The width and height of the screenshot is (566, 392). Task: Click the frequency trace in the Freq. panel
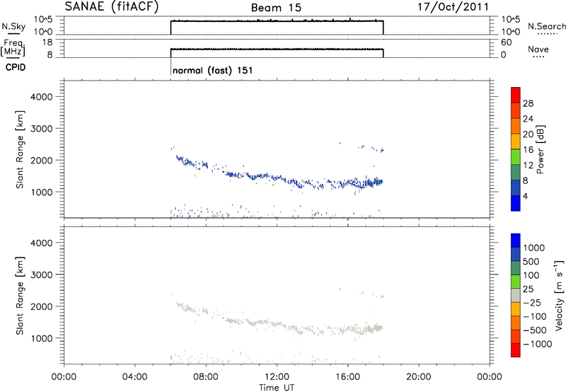coord(277,49)
